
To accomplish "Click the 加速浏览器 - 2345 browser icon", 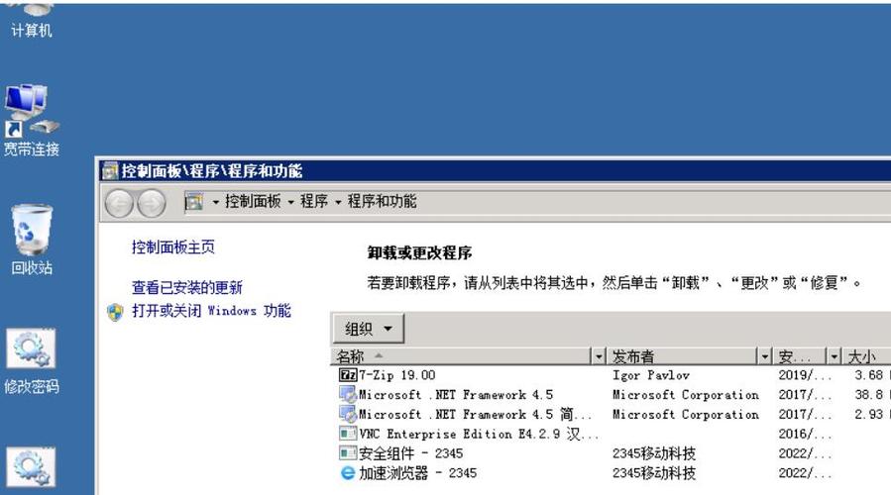I will coord(347,473).
